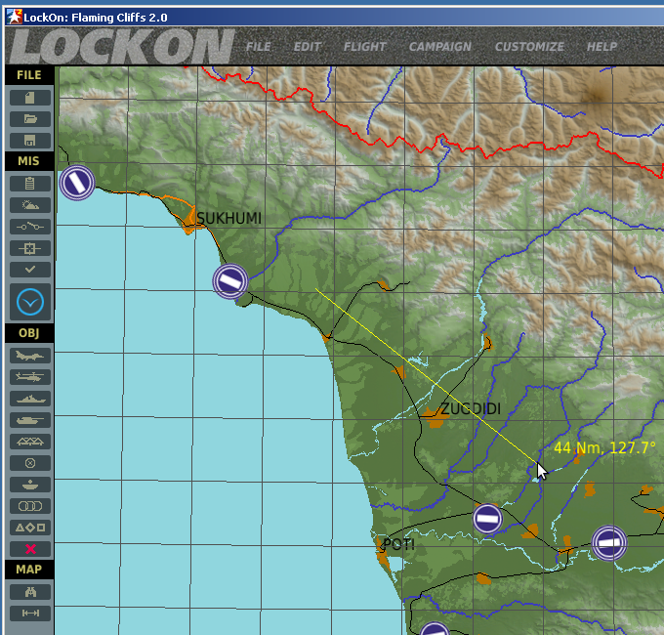This screenshot has width=664, height=635.
Task: Click the bowl with dot icon
Action: (30, 485)
